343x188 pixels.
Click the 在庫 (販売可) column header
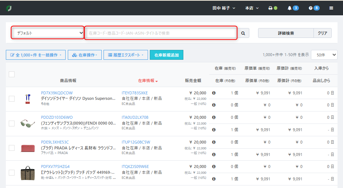(x=225, y=68)
